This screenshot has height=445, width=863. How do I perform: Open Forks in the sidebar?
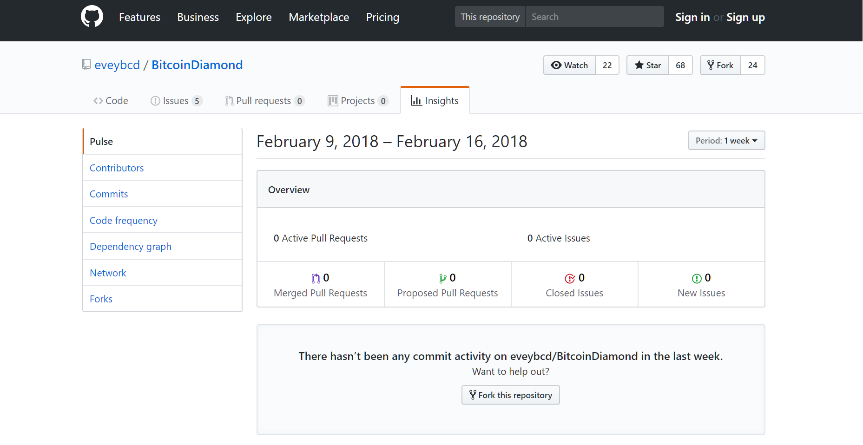[x=163, y=299]
